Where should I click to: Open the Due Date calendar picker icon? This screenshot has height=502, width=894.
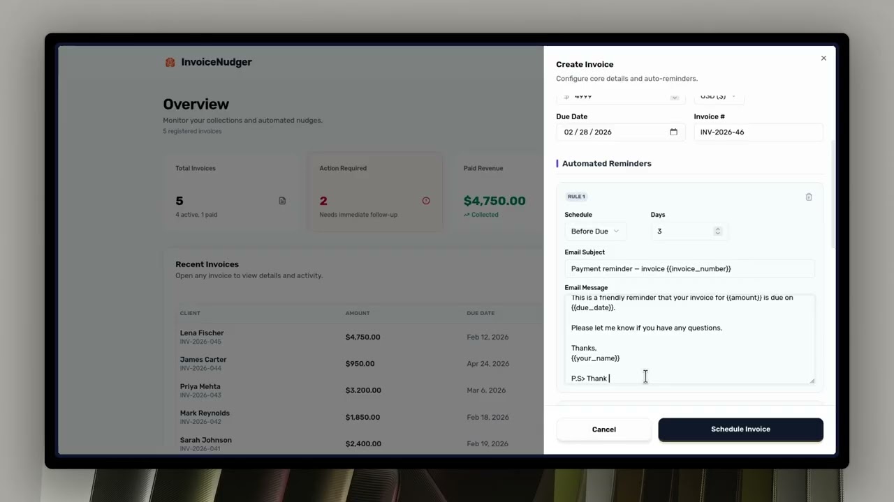click(673, 132)
